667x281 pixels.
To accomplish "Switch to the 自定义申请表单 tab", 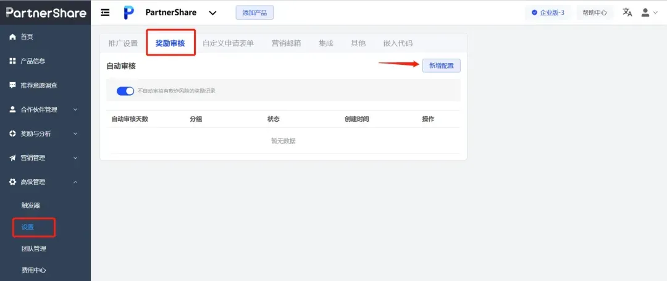I will point(228,43).
